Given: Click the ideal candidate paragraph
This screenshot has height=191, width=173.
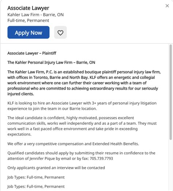Looking at the screenshot, I should click(82, 126).
